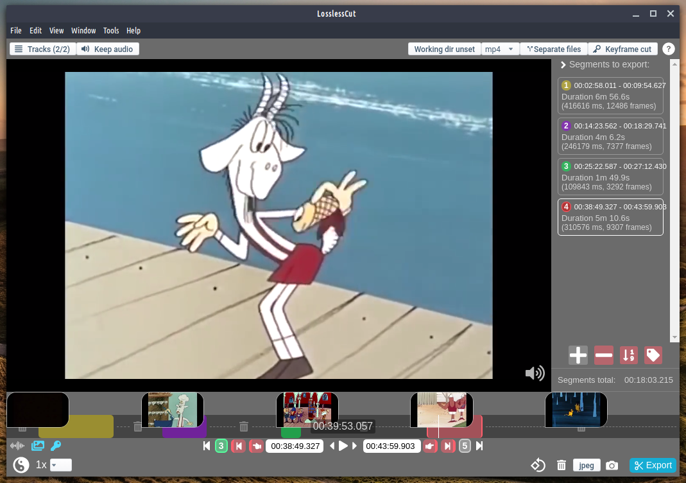Step forward one frame

point(354,446)
